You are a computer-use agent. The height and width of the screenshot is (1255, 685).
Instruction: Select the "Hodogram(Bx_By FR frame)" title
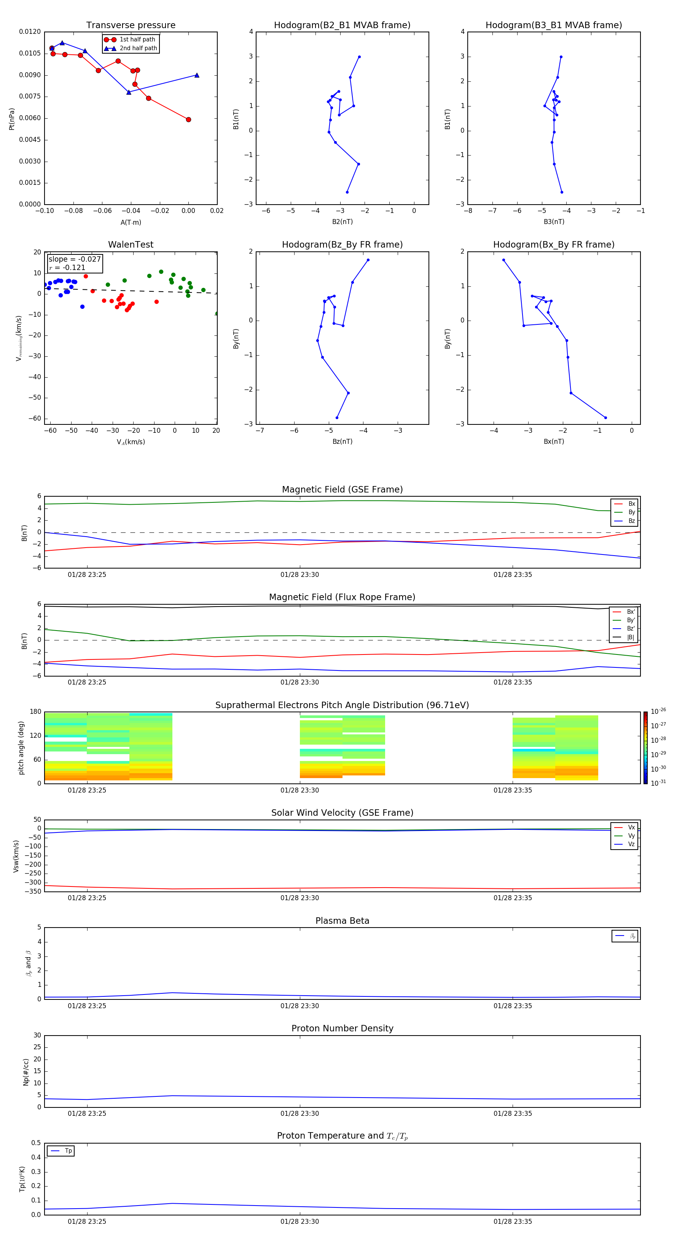pos(554,245)
